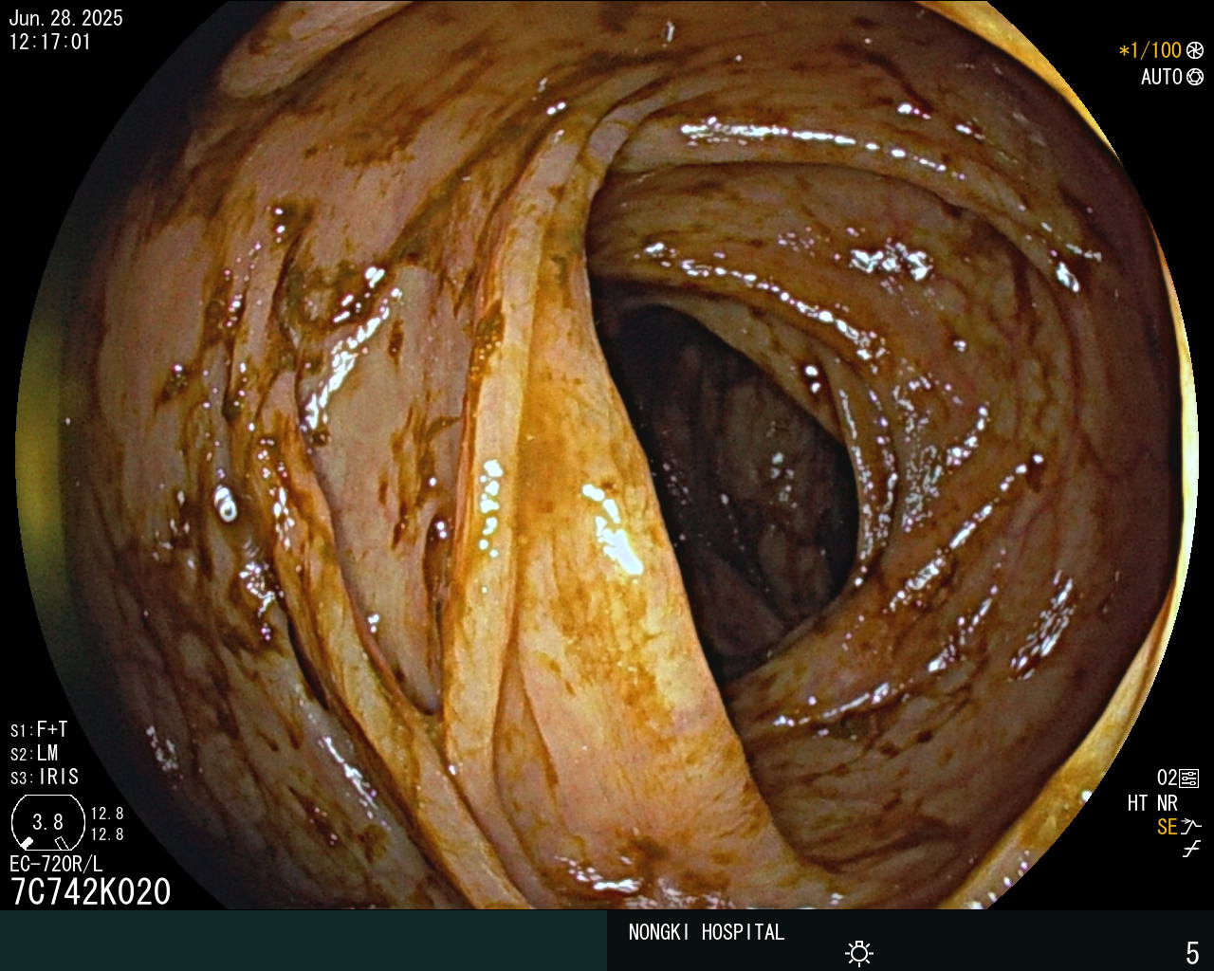Click the scope model EC-720R/L

coord(56,864)
